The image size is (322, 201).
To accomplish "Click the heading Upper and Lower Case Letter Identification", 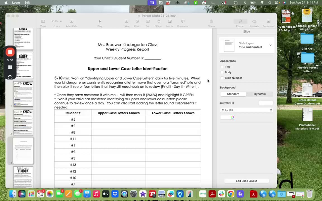I will coord(127,69).
